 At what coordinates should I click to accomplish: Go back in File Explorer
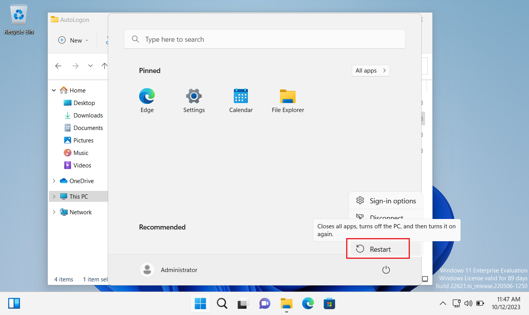[58, 66]
